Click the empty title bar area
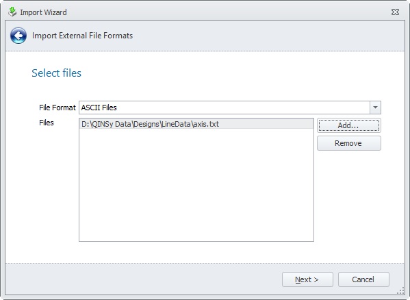The height and width of the screenshot is (300, 410). click(x=227, y=12)
